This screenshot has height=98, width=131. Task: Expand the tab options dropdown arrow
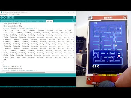tap(73, 21)
